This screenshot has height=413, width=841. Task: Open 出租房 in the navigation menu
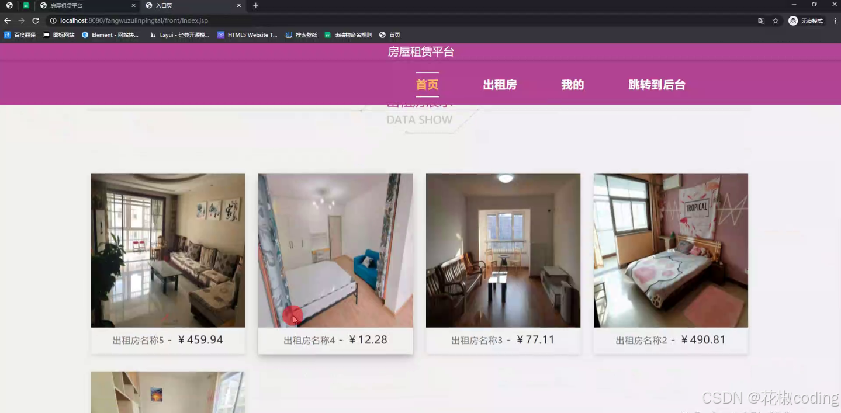pos(500,85)
